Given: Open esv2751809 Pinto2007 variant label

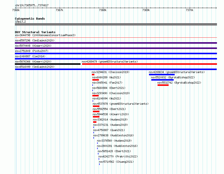Looking at the screenshot, I should tap(32, 51).
